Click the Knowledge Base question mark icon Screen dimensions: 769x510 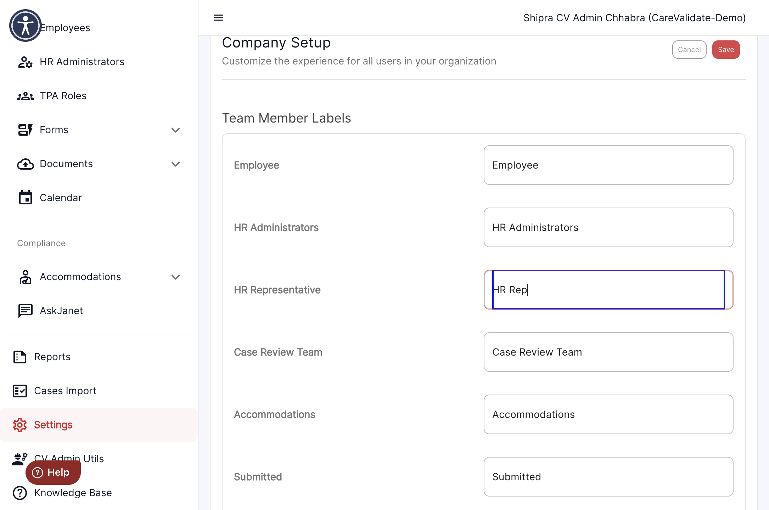coord(19,493)
